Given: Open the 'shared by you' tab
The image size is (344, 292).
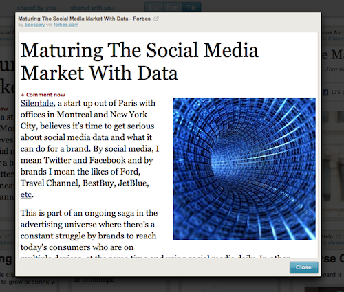Looking at the screenshot, I should 36,8.
